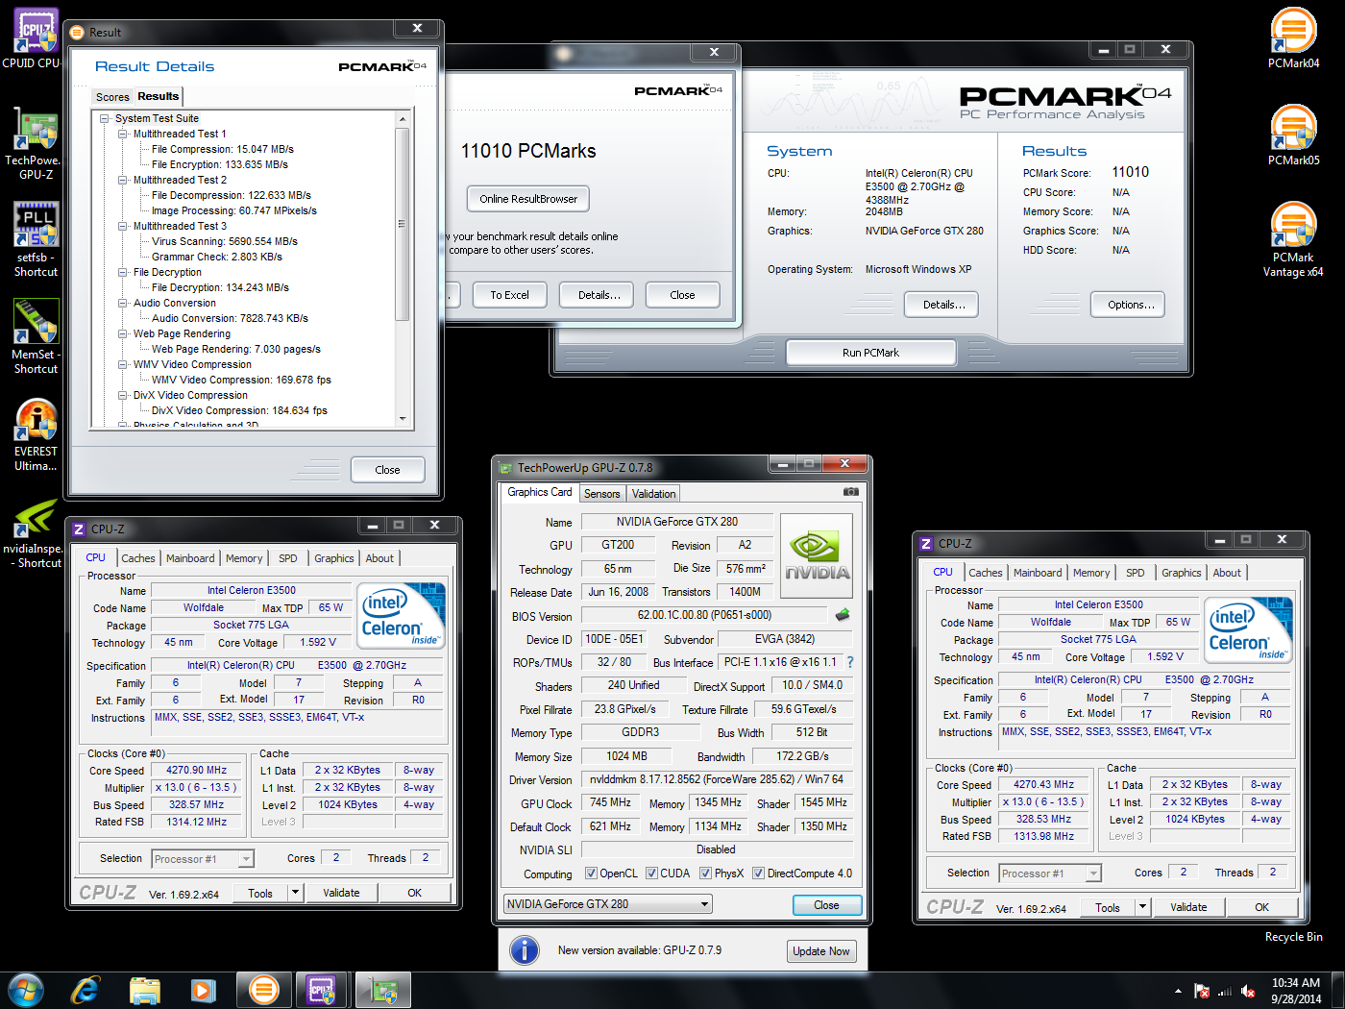Image resolution: width=1345 pixels, height=1009 pixels.
Task: Open the Windows Start menu
Action: coord(26,990)
